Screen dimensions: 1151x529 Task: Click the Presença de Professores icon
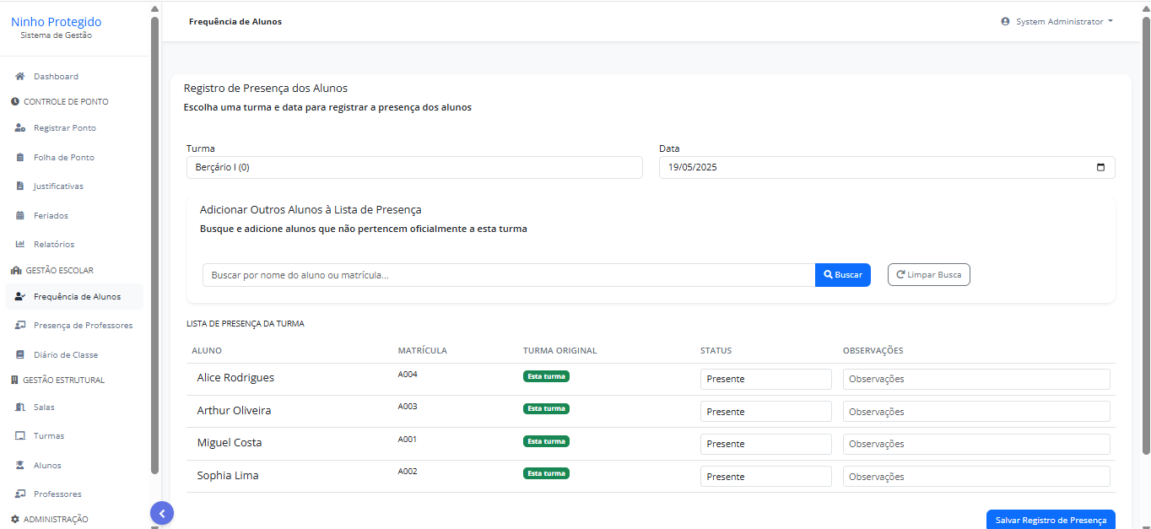tap(20, 326)
